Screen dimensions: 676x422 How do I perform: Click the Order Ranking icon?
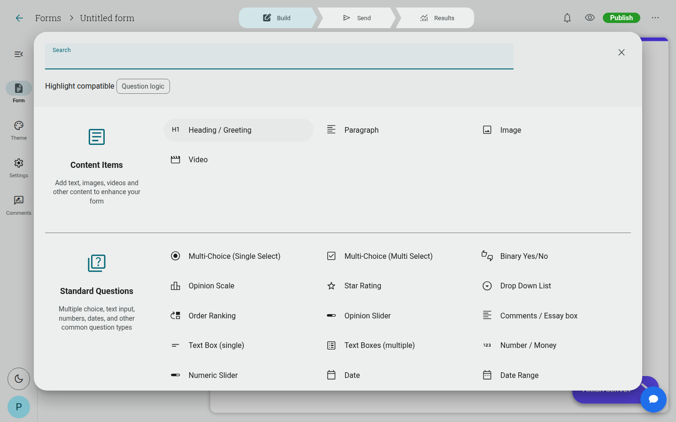(x=176, y=316)
